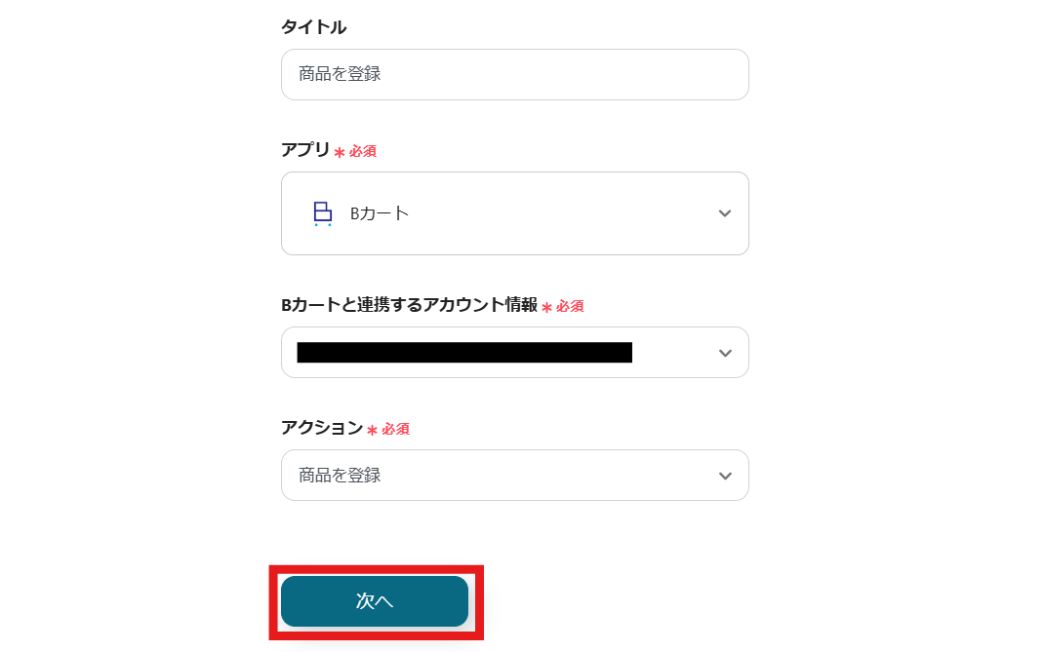Click the 必須 marker next to アカウント情報
The width and height of the screenshot is (1045, 652).
click(x=570, y=306)
